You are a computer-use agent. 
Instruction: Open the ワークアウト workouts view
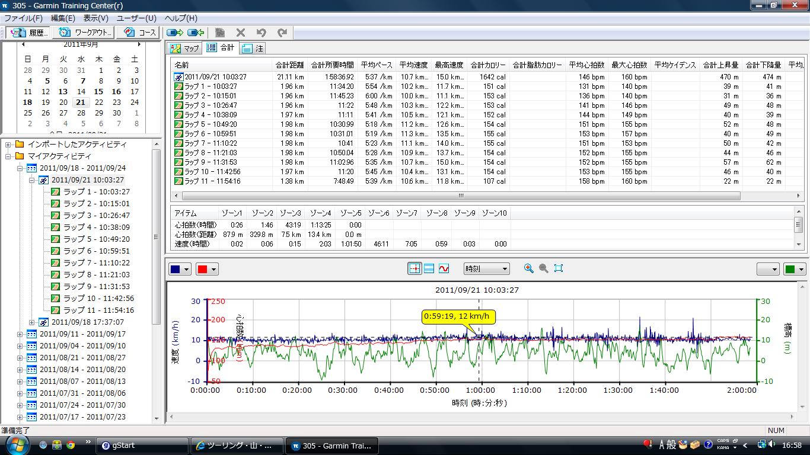coord(85,33)
